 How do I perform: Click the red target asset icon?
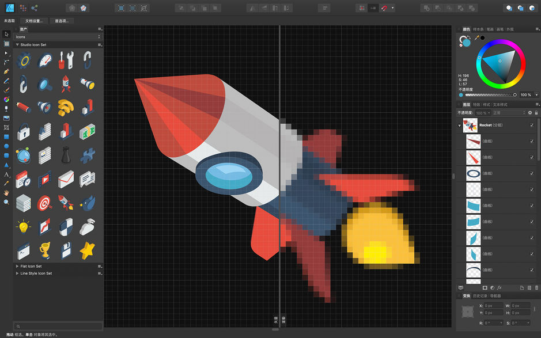(x=45, y=203)
